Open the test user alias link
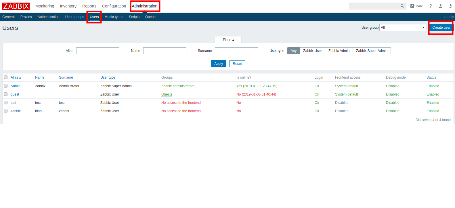 pyautogui.click(x=14, y=103)
